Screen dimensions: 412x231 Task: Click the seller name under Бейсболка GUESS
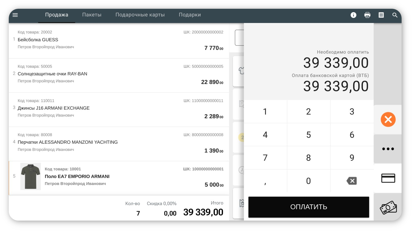pyautogui.click(x=46, y=47)
